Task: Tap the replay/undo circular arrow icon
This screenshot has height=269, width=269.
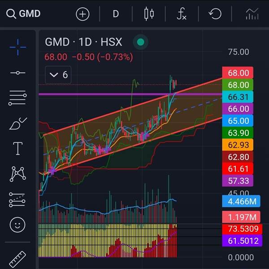Action: (x=215, y=14)
